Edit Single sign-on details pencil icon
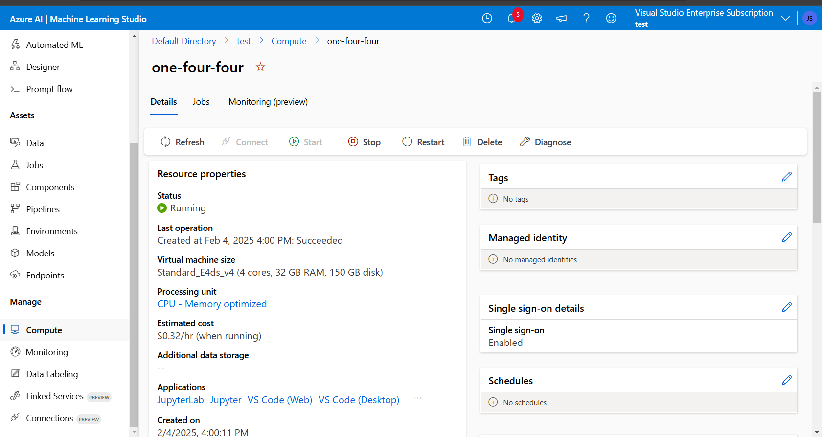Image resolution: width=822 pixels, height=437 pixels. pos(786,307)
